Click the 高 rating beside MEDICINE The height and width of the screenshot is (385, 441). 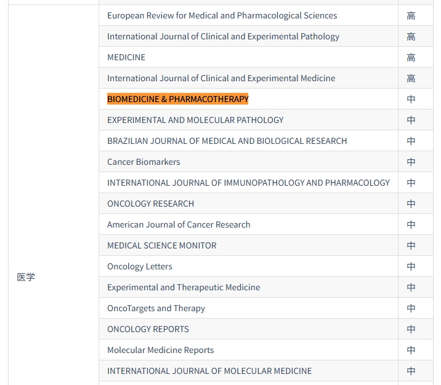[411, 58]
